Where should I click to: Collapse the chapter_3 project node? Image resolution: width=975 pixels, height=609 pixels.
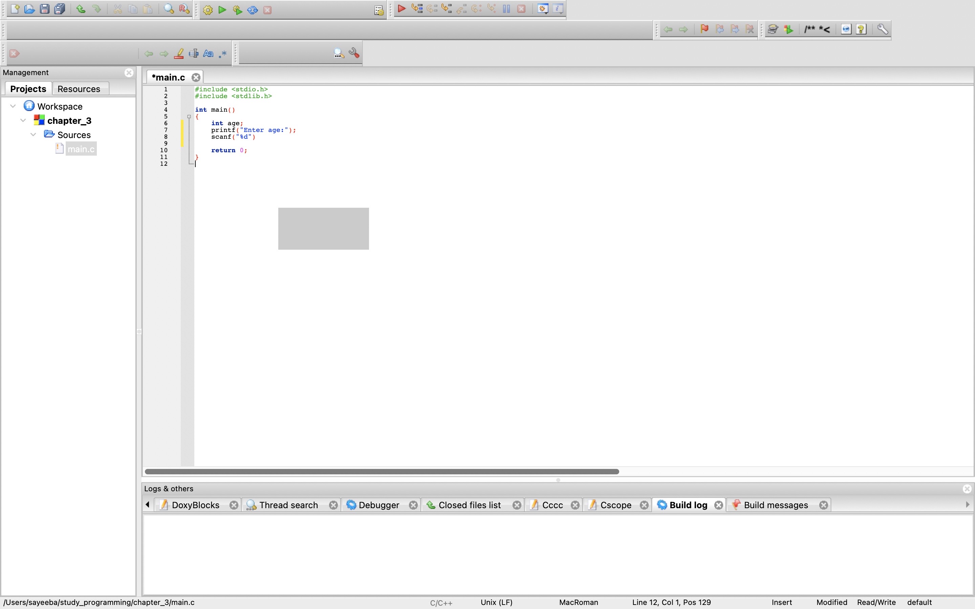[23, 120]
